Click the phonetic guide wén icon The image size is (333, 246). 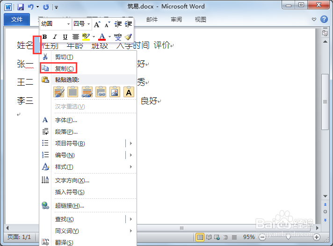pyautogui.click(x=118, y=37)
